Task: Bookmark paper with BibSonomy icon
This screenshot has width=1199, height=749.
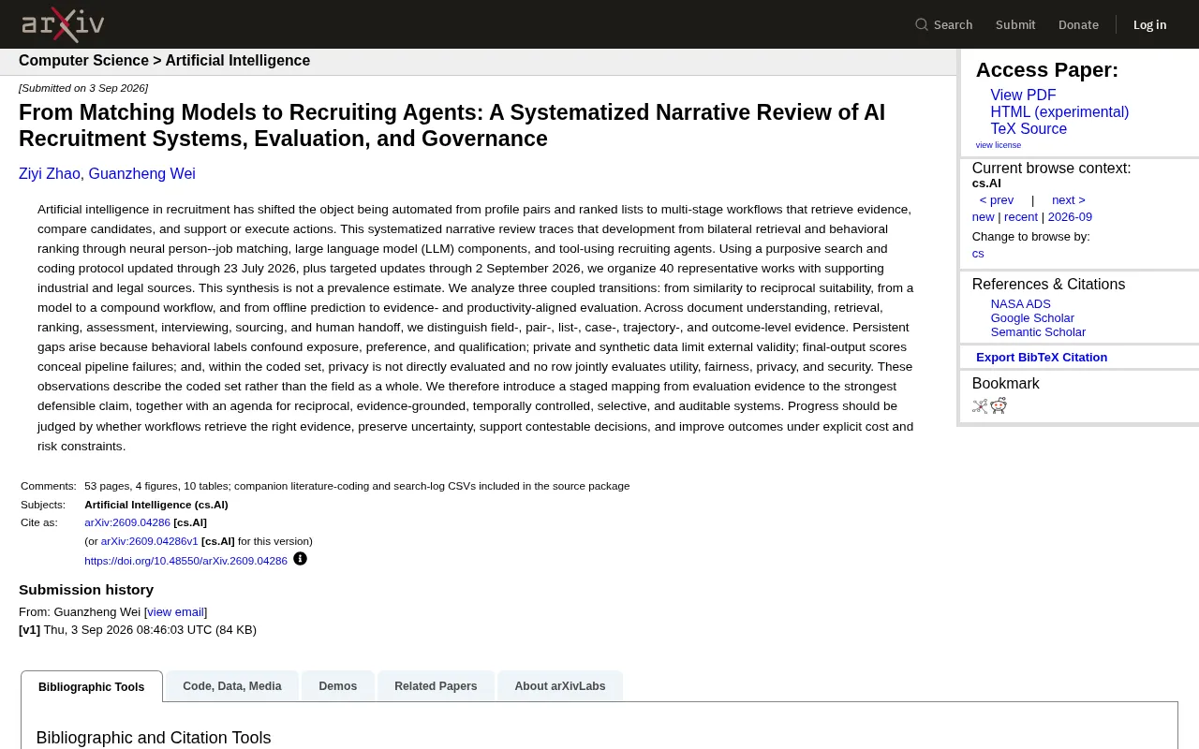Action: [980, 405]
